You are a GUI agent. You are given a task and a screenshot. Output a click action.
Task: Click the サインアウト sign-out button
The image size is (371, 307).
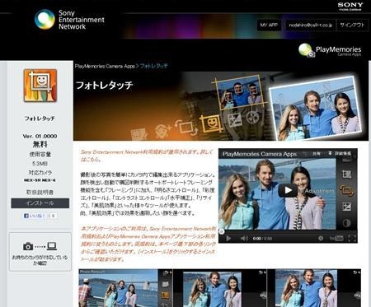[352, 25]
